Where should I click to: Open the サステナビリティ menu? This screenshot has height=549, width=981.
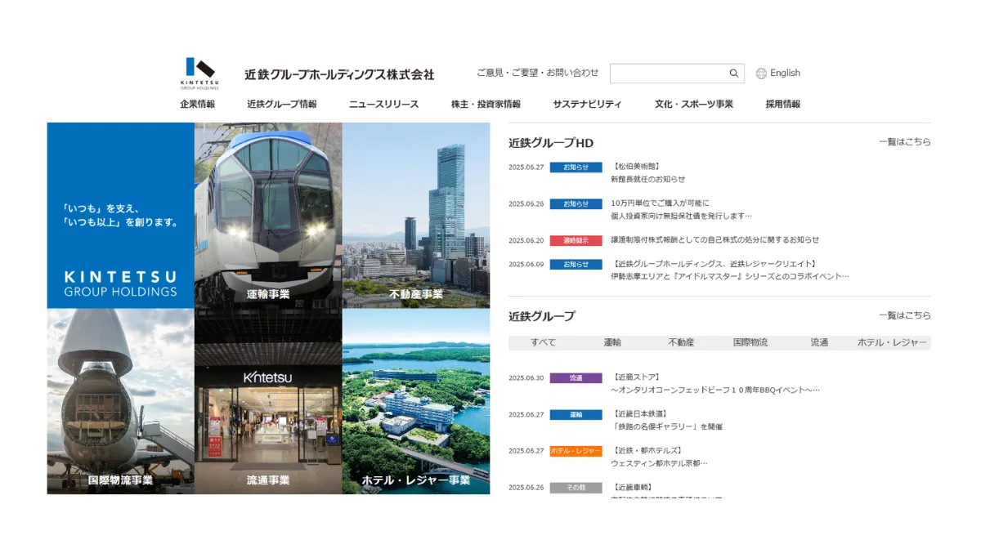tap(587, 105)
